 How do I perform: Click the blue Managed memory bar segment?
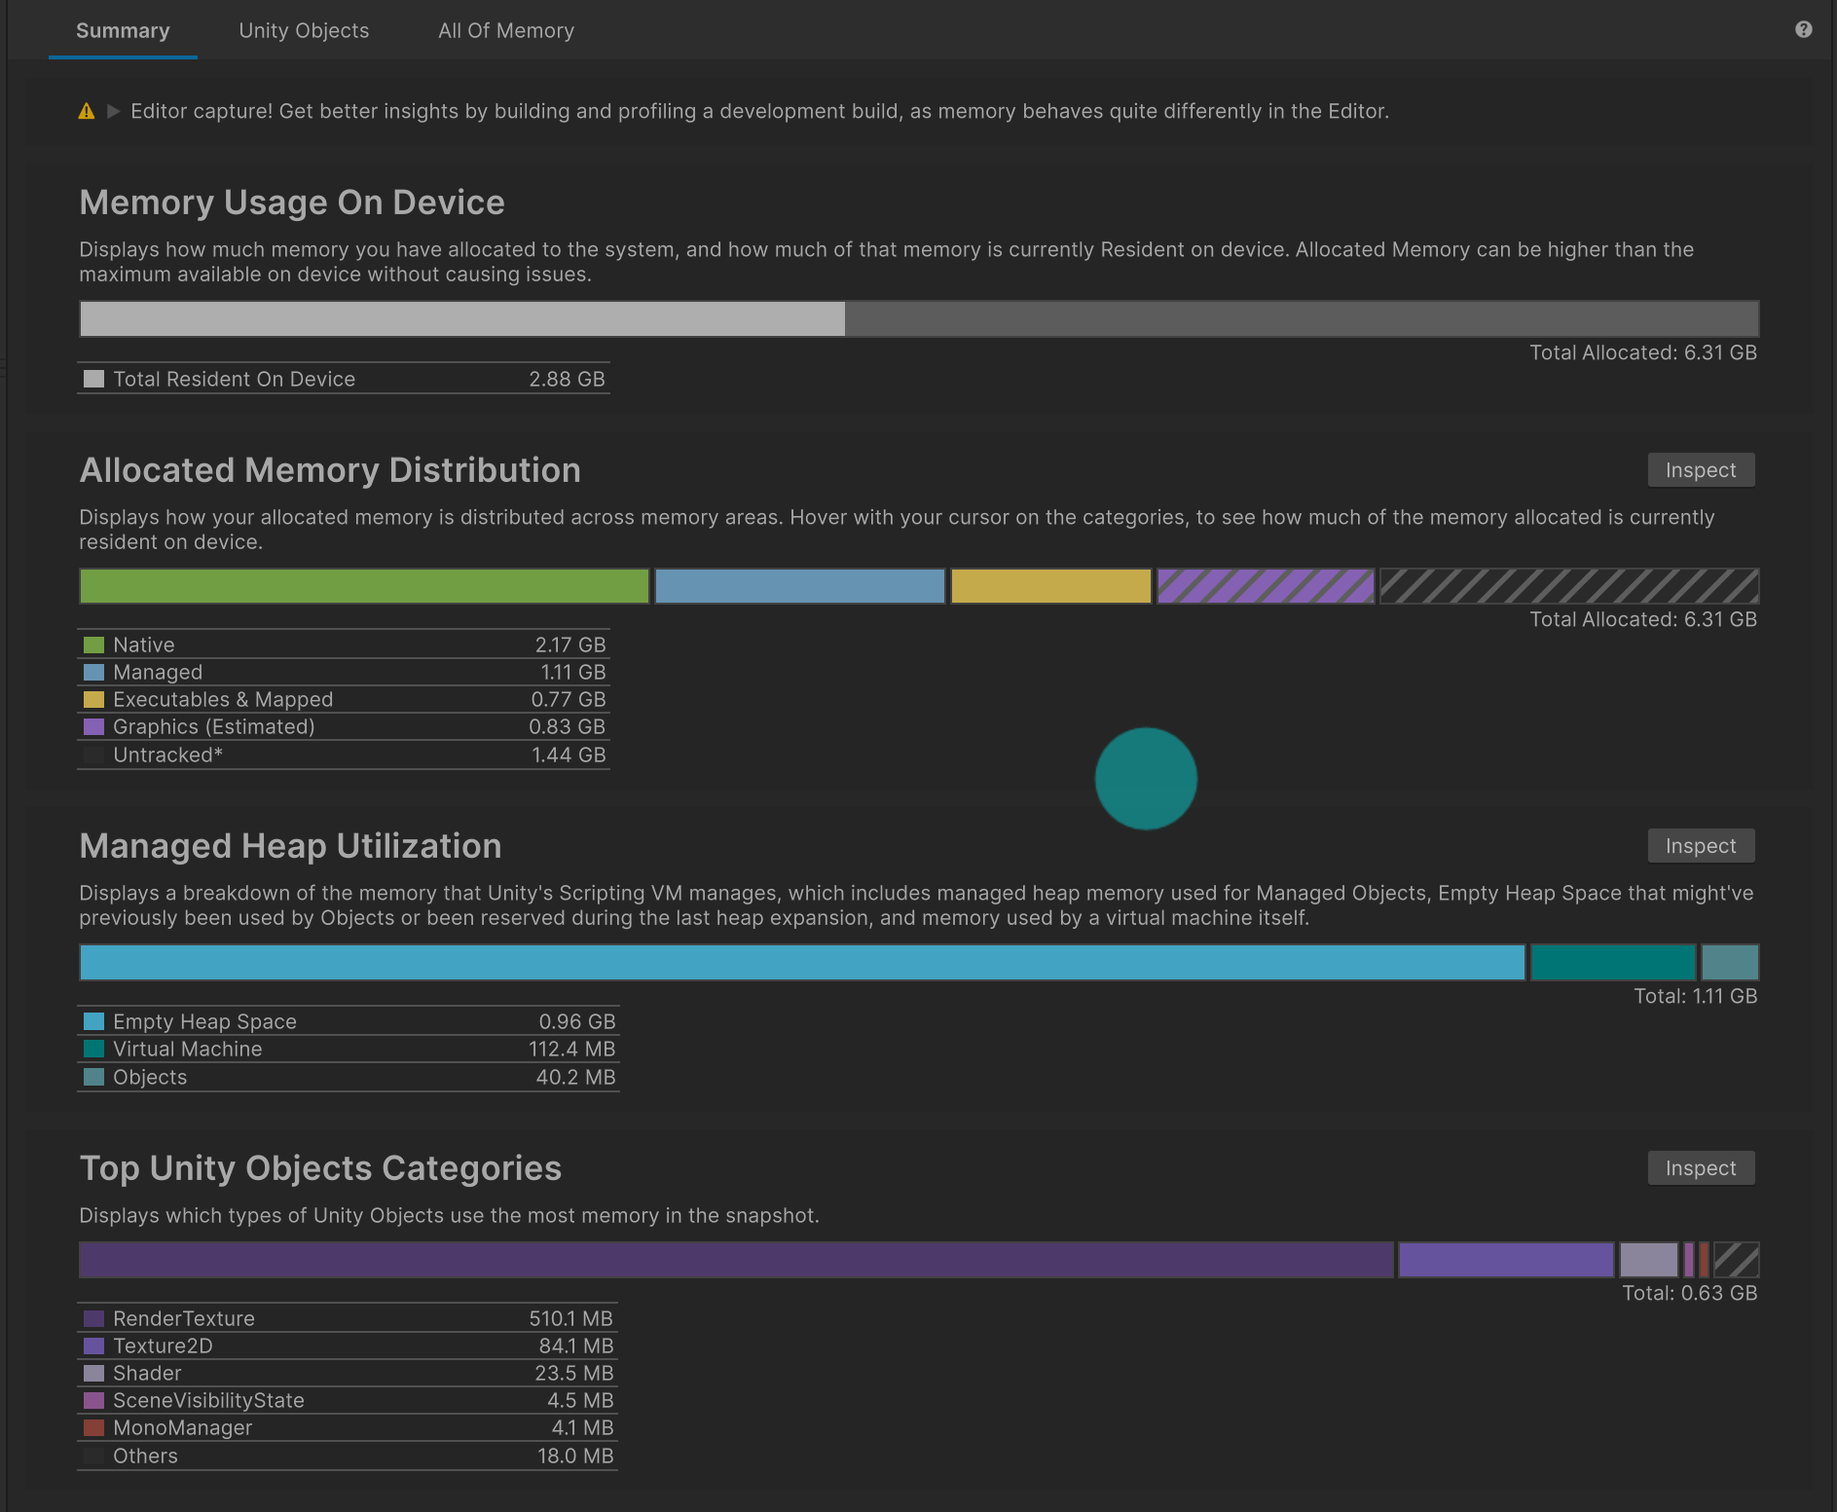799,586
